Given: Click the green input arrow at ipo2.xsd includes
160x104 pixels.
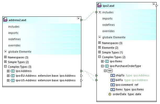Looking at the screenshot, I should (97, 12).
